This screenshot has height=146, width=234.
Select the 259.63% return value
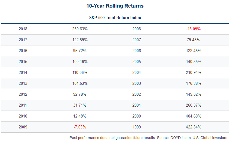80,29
